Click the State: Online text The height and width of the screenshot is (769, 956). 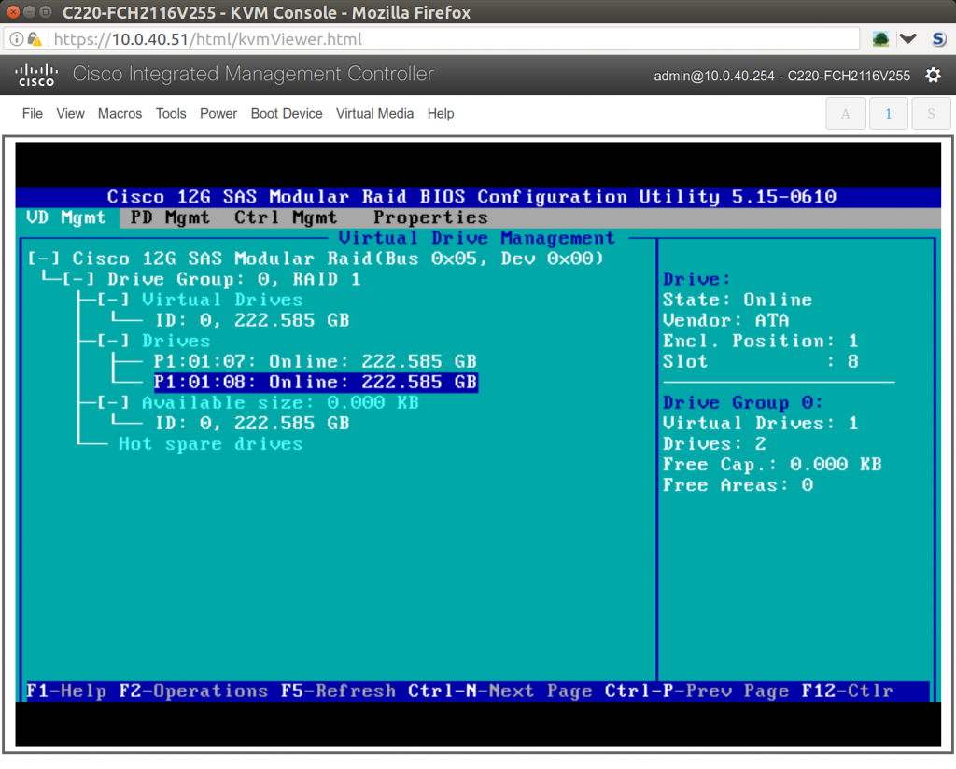click(738, 300)
